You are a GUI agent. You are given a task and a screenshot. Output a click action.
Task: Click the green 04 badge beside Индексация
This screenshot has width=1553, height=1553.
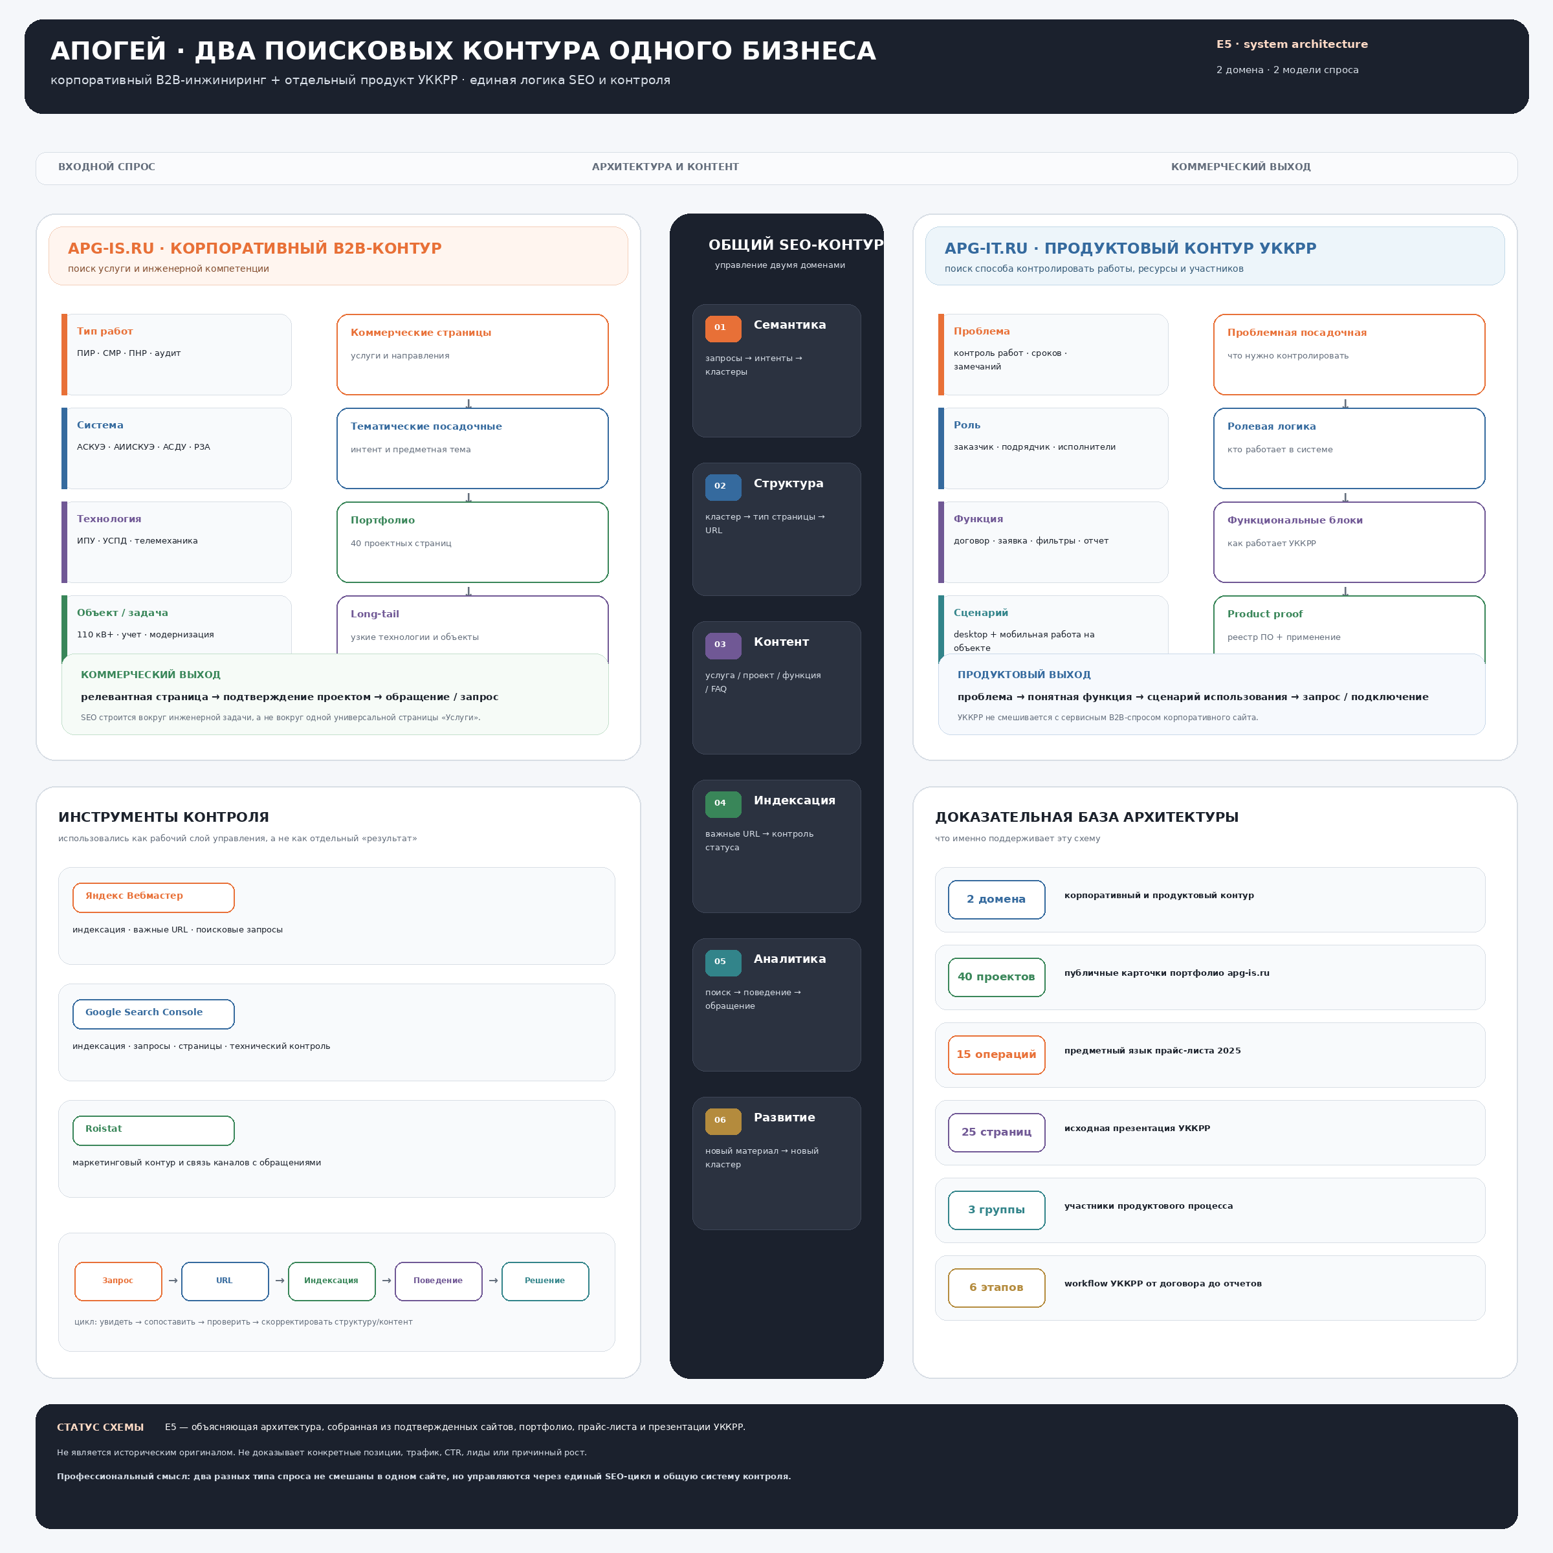point(723,804)
